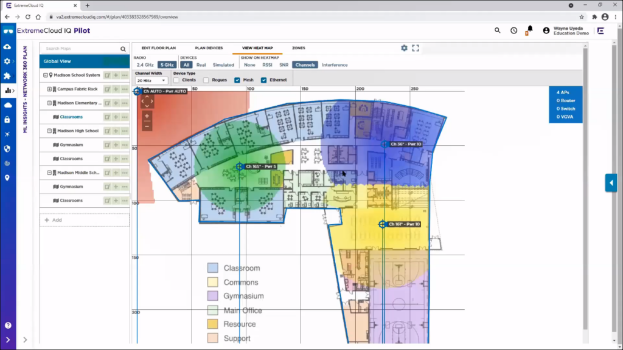Open the Plan Devices tab

click(x=209, y=48)
